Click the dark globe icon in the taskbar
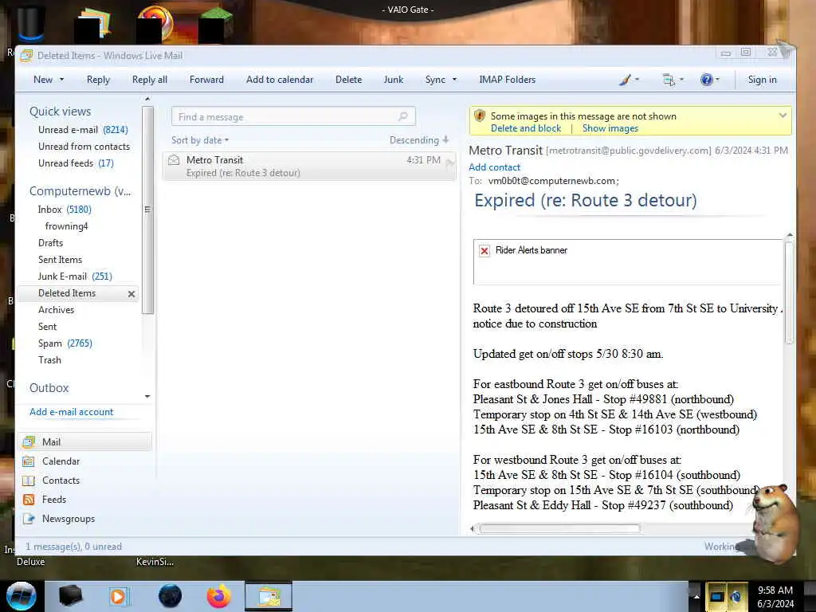 pyautogui.click(x=170, y=596)
